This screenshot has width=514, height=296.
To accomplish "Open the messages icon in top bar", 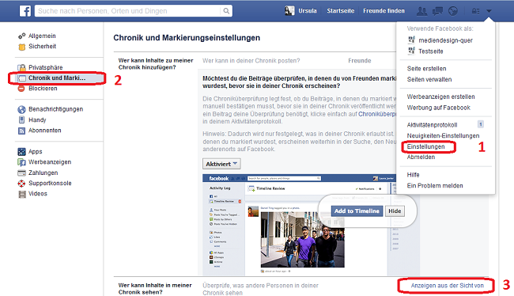I will 437,11.
